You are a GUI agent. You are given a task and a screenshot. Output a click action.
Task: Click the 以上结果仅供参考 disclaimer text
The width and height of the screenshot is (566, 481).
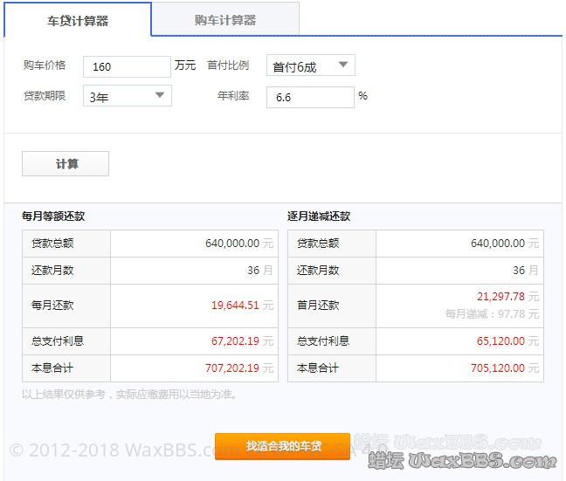(129, 395)
